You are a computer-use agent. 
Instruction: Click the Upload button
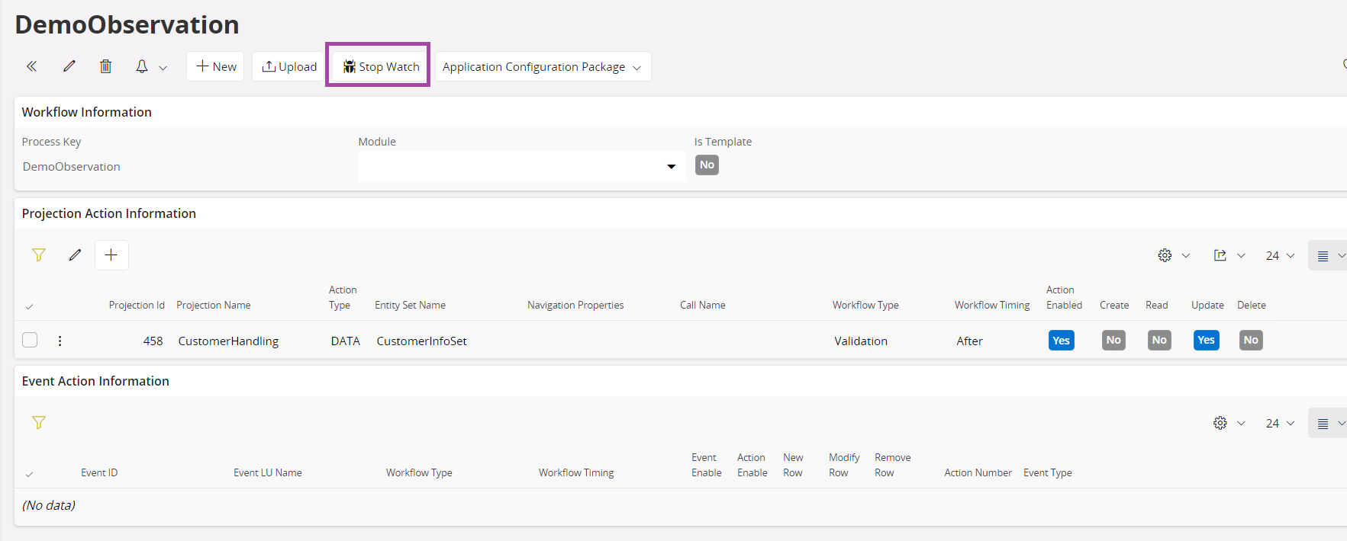pyautogui.click(x=289, y=67)
